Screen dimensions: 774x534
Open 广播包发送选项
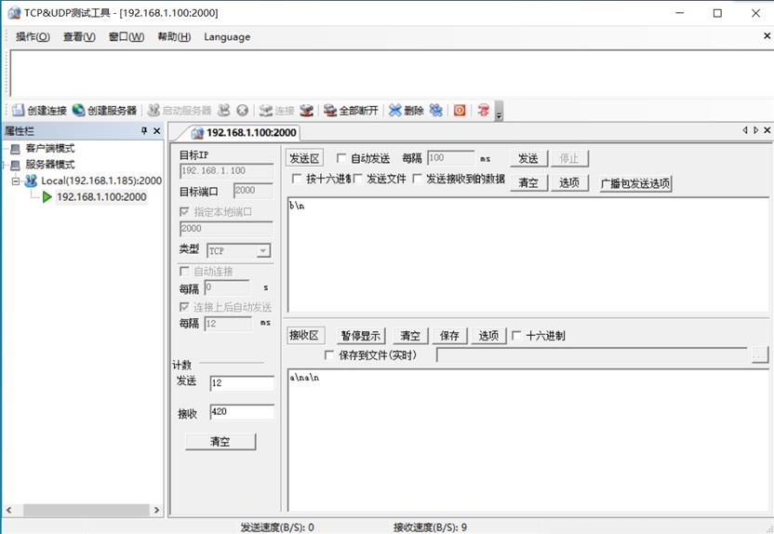635,183
